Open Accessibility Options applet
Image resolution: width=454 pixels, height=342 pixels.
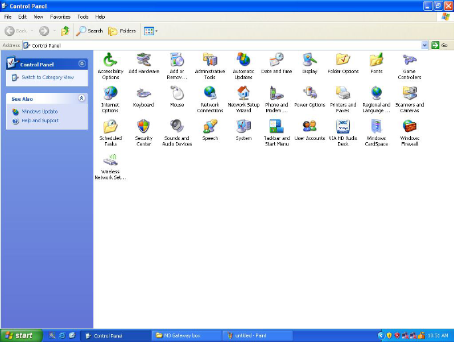point(110,66)
